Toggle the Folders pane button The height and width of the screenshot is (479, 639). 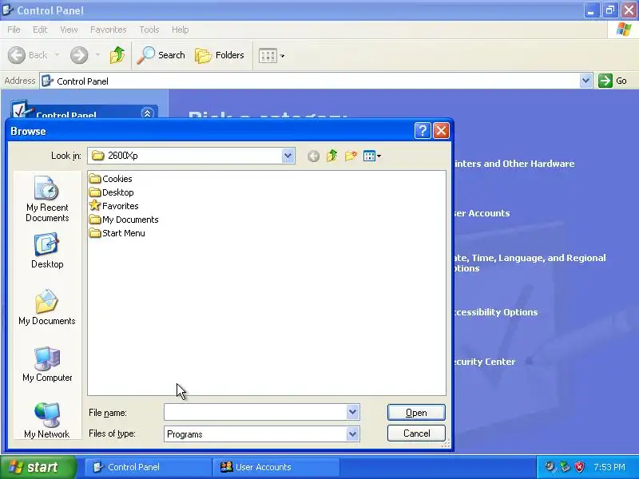click(x=220, y=55)
